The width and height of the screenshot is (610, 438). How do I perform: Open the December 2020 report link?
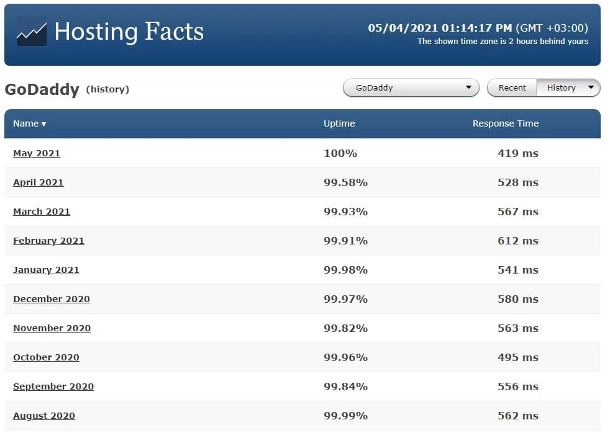pos(52,299)
